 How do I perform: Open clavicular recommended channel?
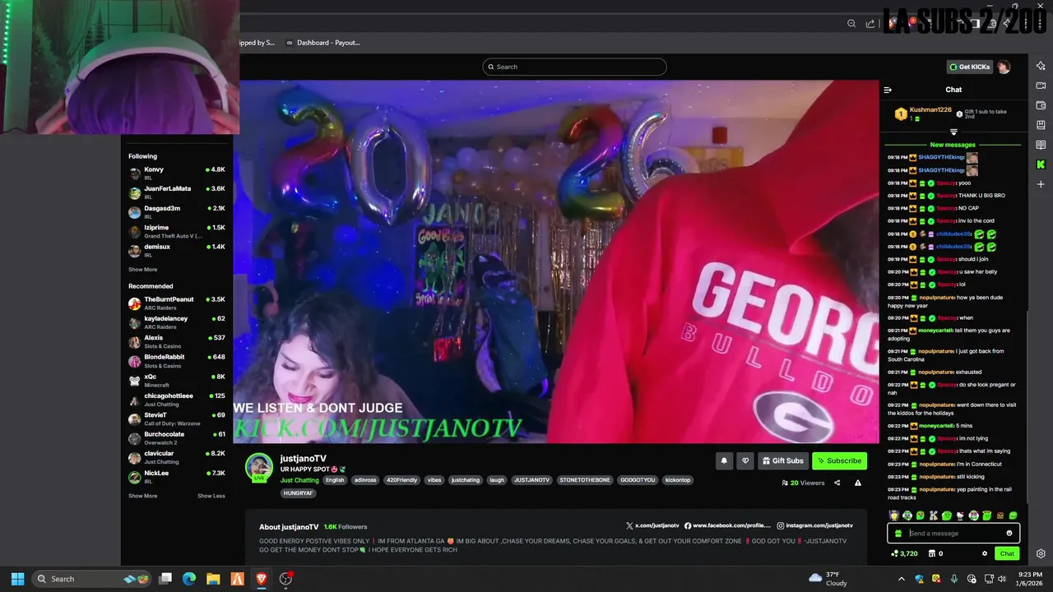(x=177, y=457)
